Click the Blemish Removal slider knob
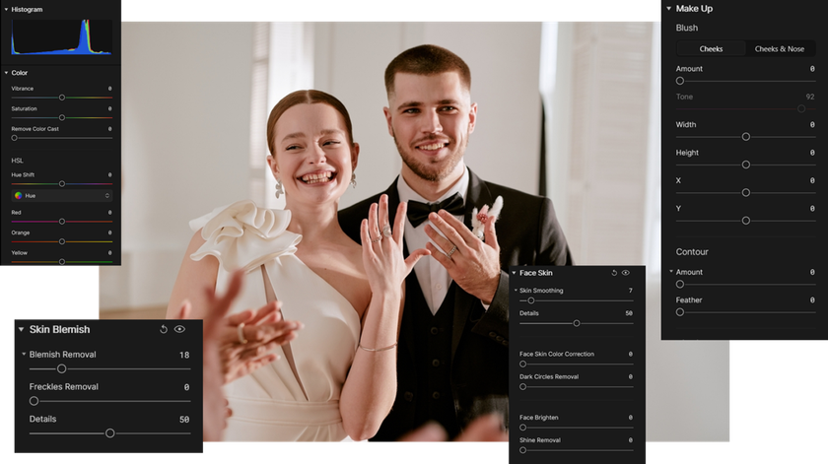This screenshot has width=828, height=464. click(61, 368)
